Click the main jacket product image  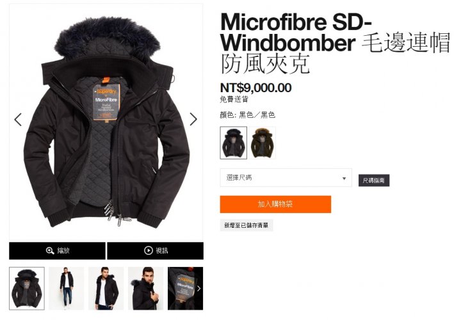click(x=106, y=122)
